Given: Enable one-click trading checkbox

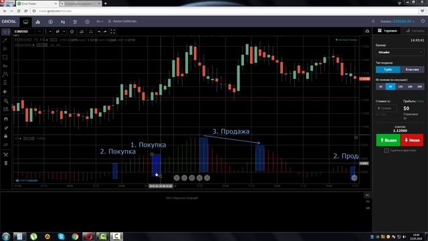Looking at the screenshot, I should [x=387, y=151].
